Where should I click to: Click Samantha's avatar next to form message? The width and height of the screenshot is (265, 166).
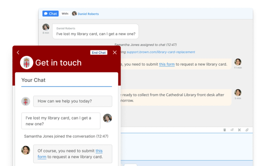[238, 62]
